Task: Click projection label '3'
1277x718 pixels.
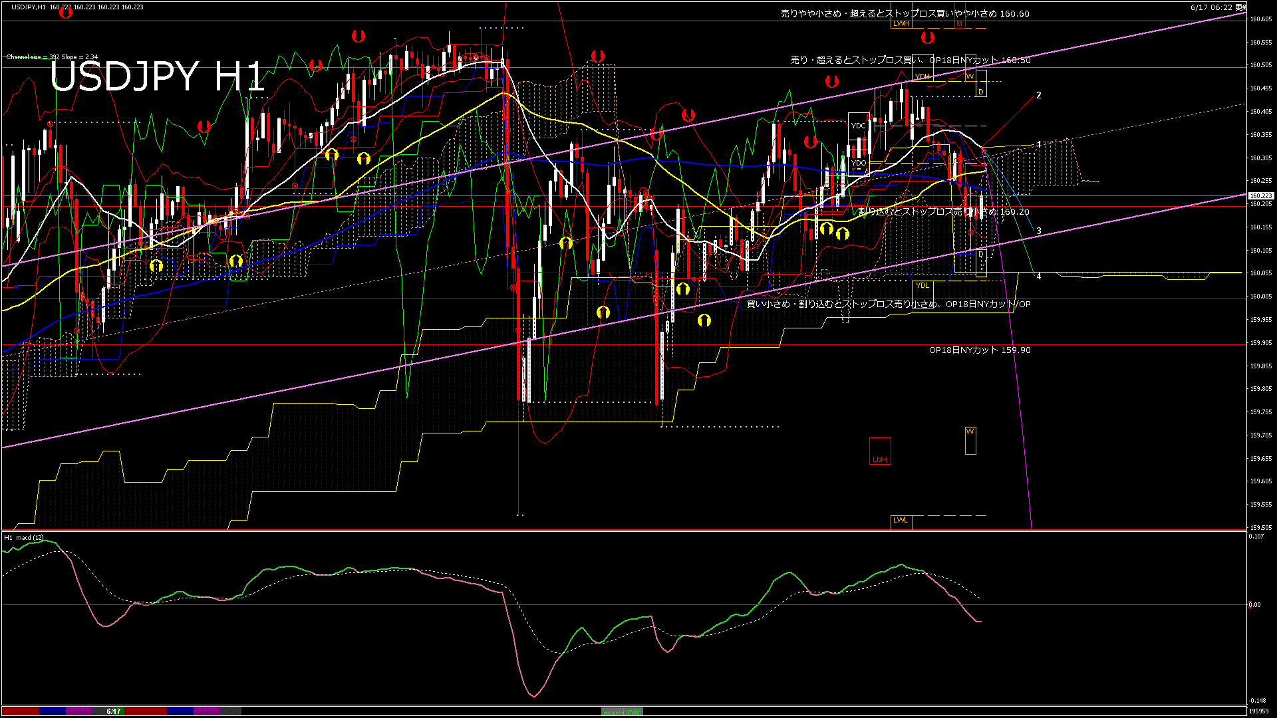Action: 1039,231
